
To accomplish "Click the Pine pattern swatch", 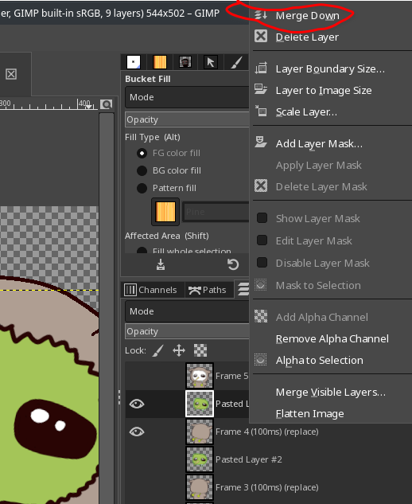I will pos(165,212).
